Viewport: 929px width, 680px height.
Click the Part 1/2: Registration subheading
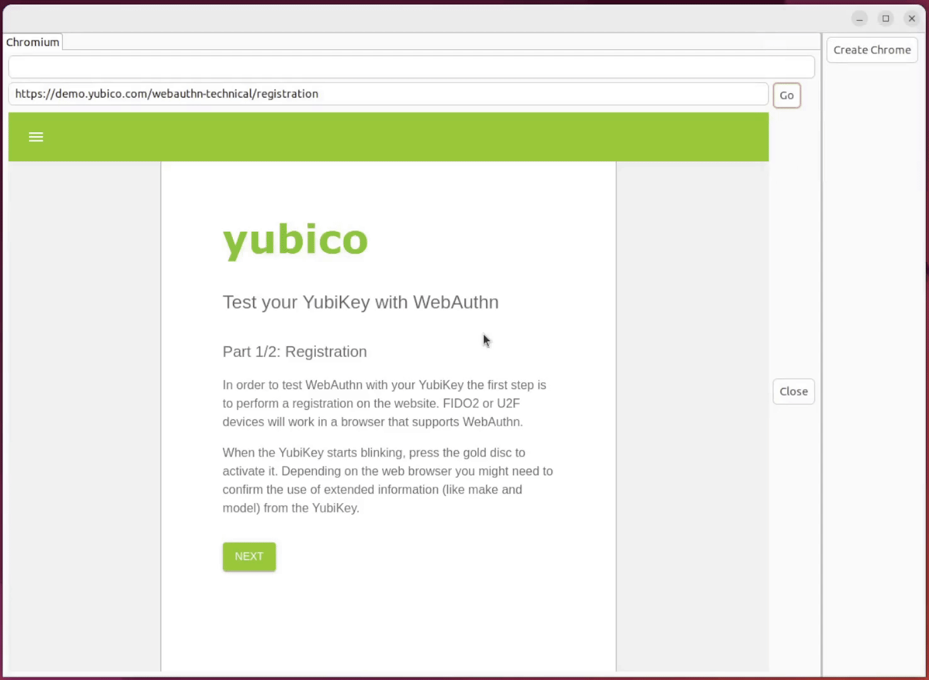294,351
